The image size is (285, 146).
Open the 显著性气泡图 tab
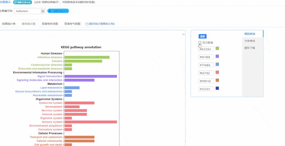point(72,24)
